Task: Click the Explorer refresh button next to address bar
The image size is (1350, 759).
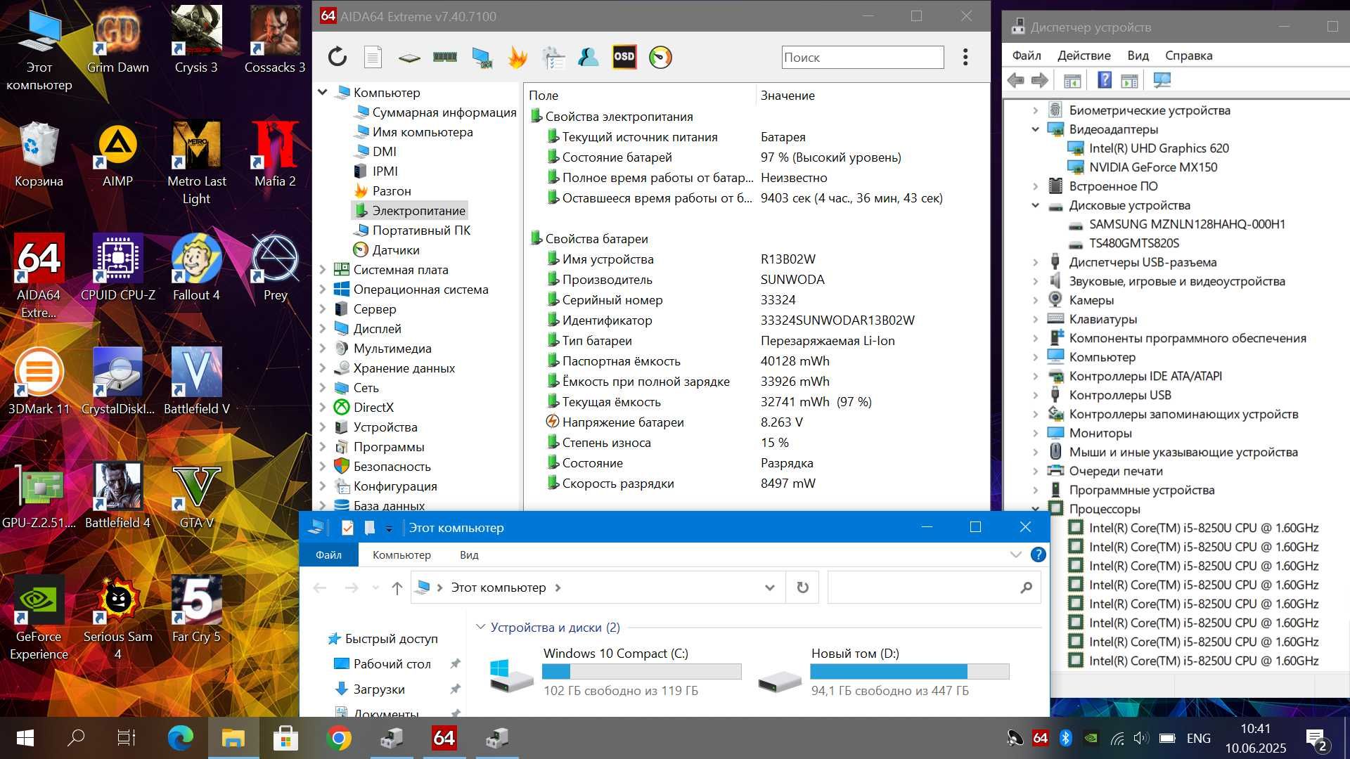Action: pos(802,588)
